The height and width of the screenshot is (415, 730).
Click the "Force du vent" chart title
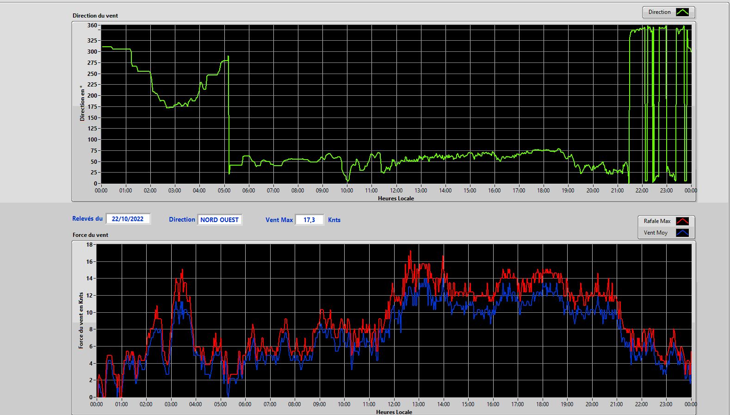click(90, 235)
